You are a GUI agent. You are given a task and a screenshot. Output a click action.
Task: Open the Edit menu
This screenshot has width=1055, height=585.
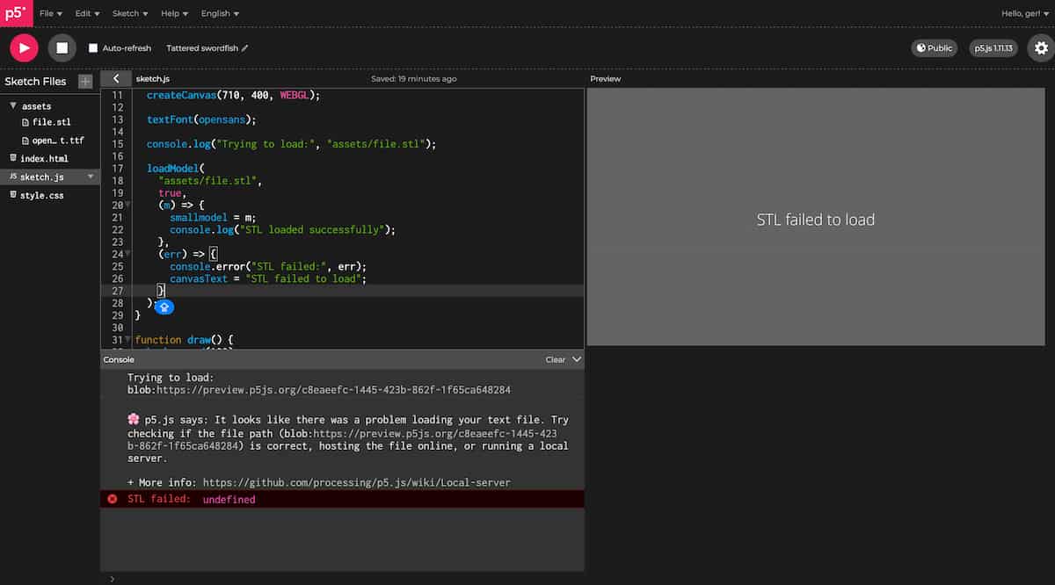click(87, 13)
